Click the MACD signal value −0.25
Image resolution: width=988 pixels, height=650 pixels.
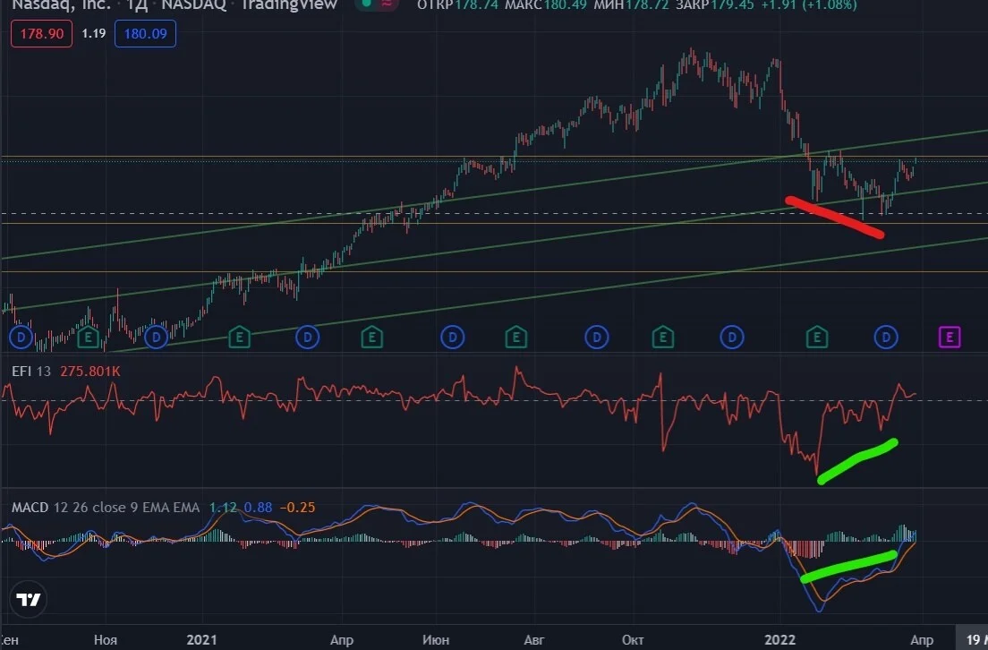point(297,508)
